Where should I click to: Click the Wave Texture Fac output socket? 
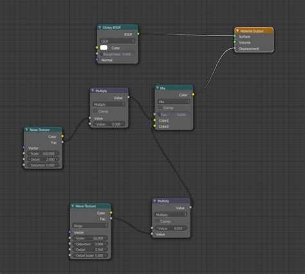111,219
